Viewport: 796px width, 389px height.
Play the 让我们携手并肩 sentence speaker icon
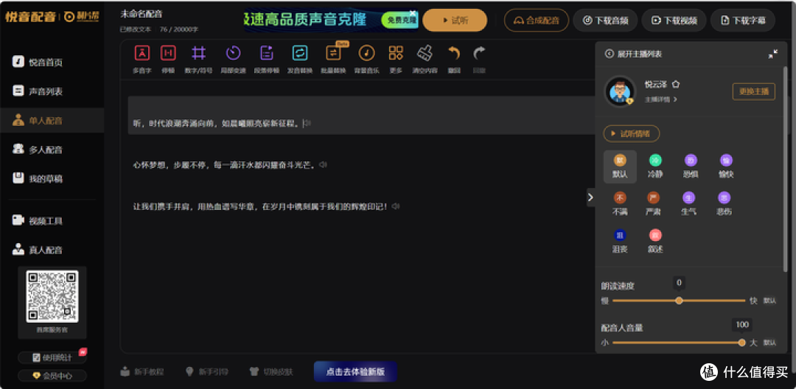396,206
